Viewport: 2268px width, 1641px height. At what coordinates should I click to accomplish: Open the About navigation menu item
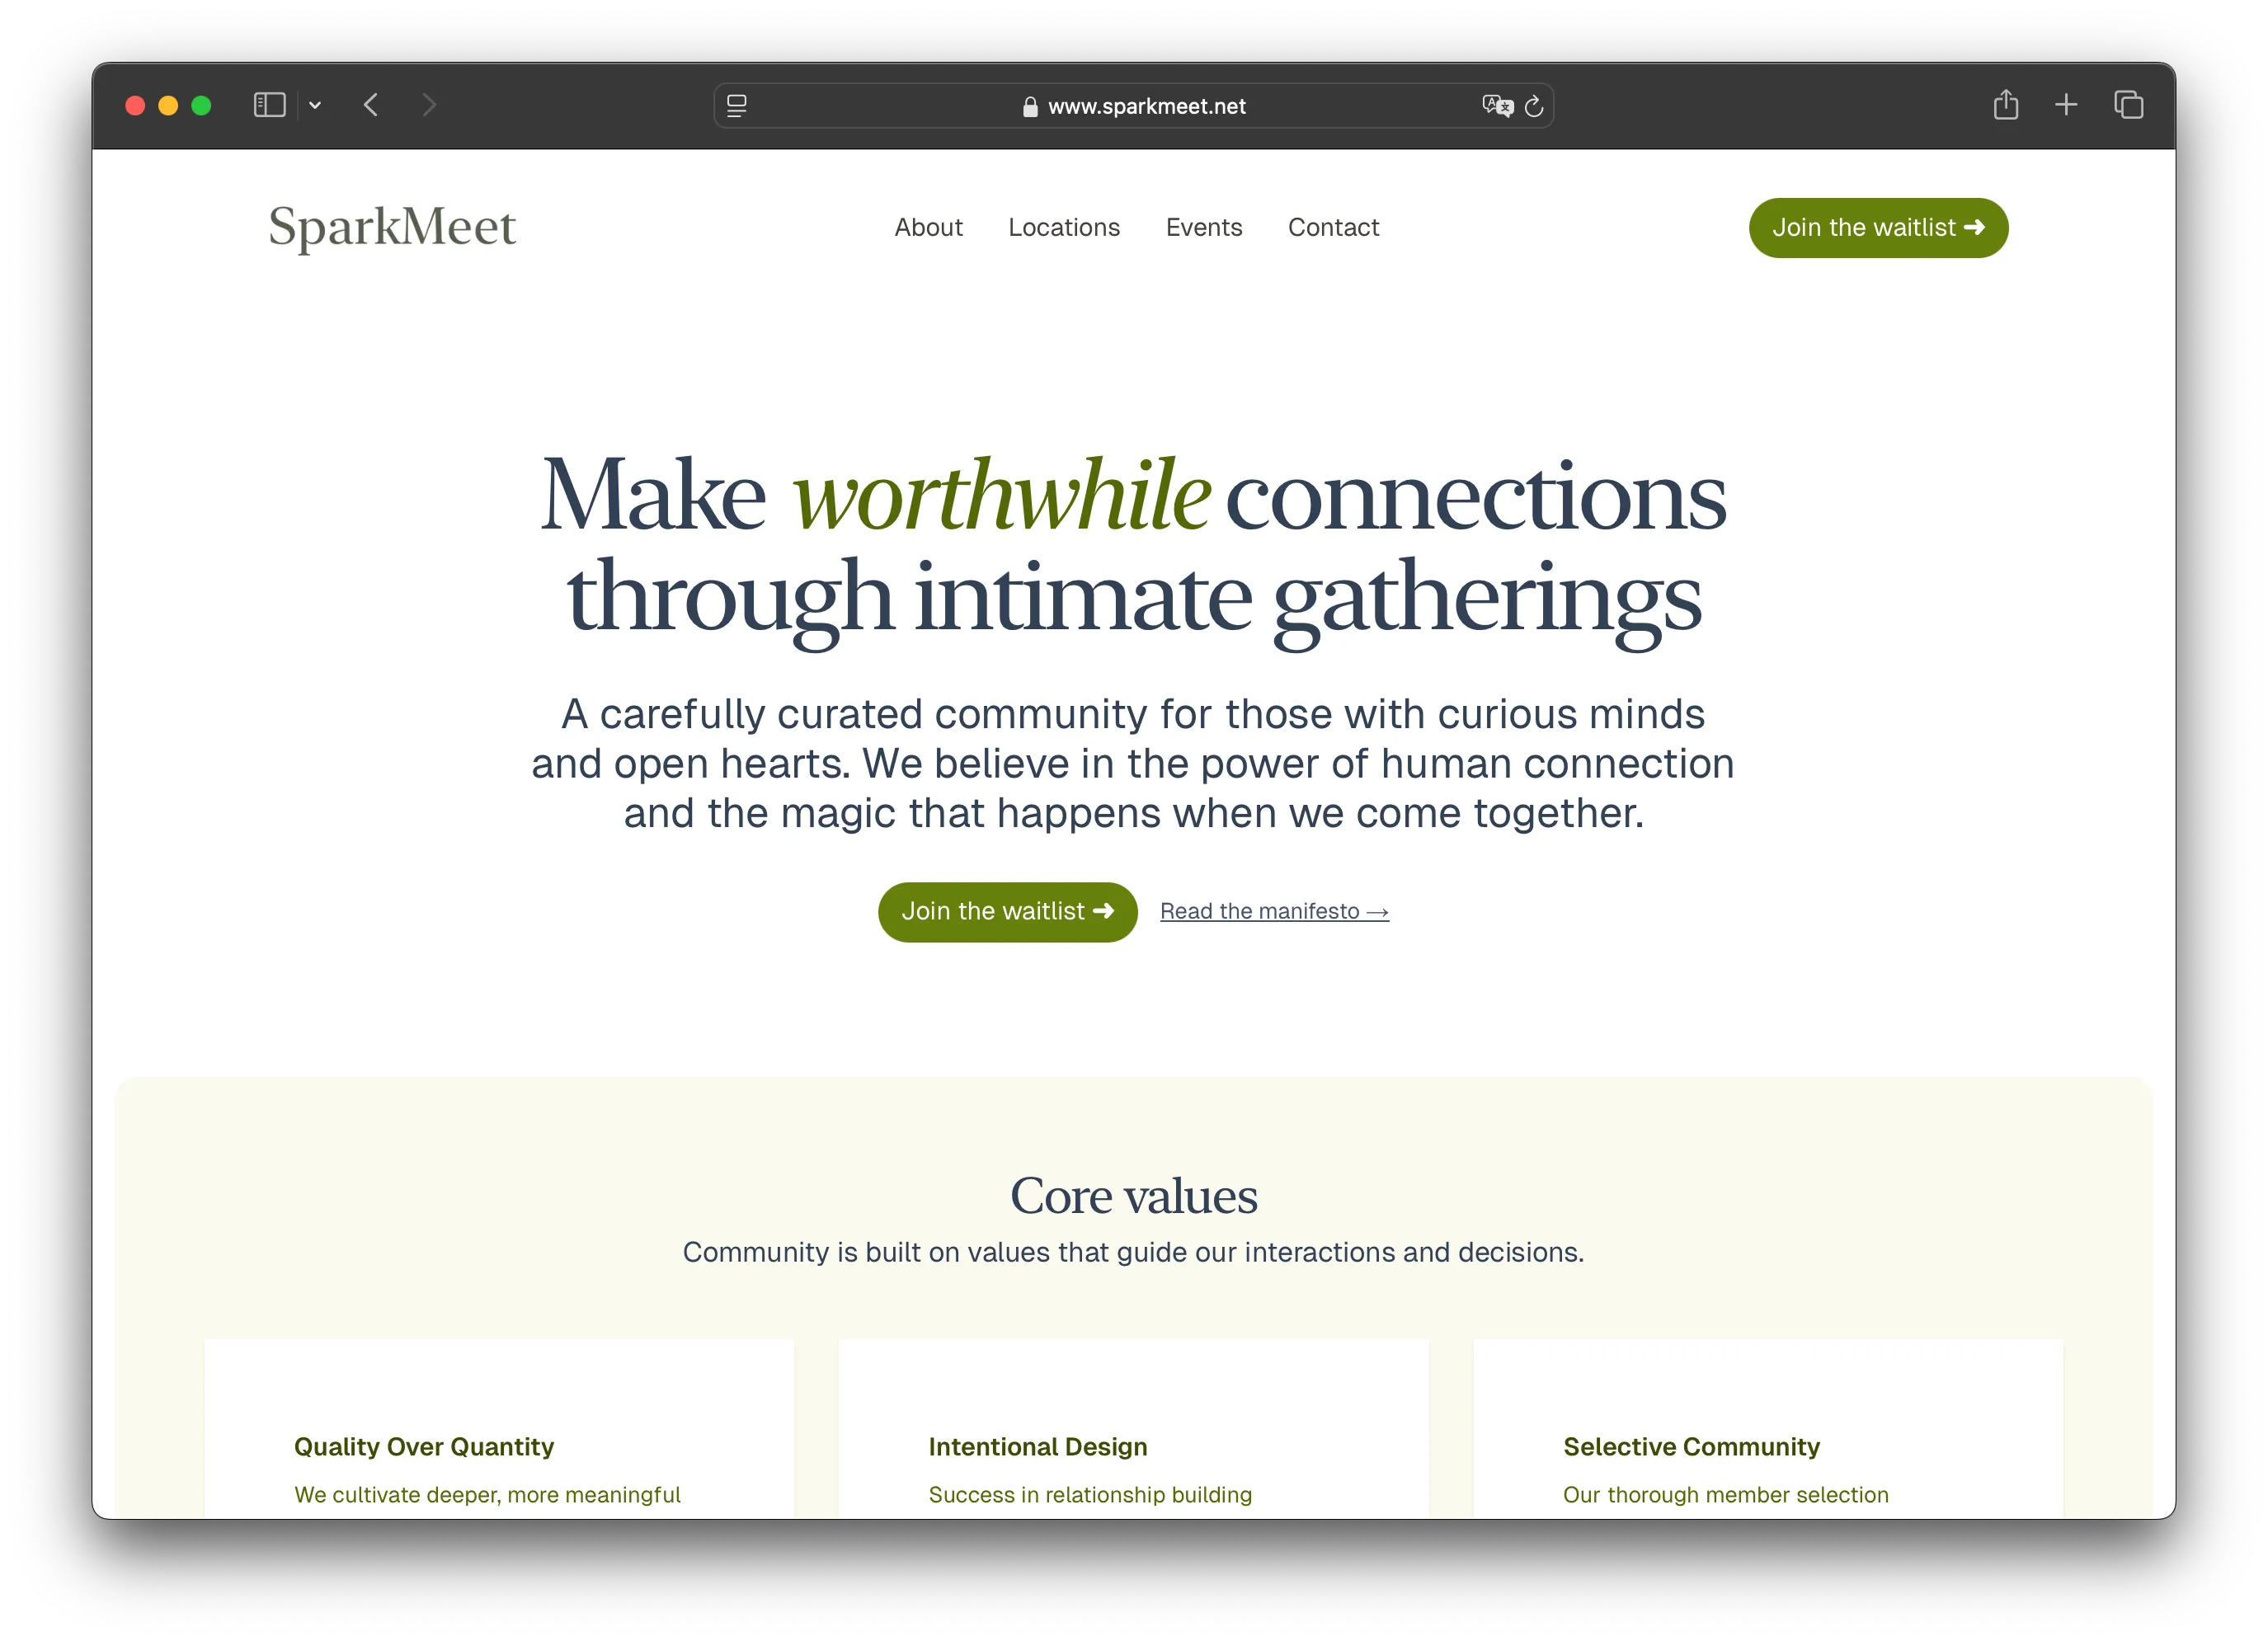pyautogui.click(x=928, y=225)
